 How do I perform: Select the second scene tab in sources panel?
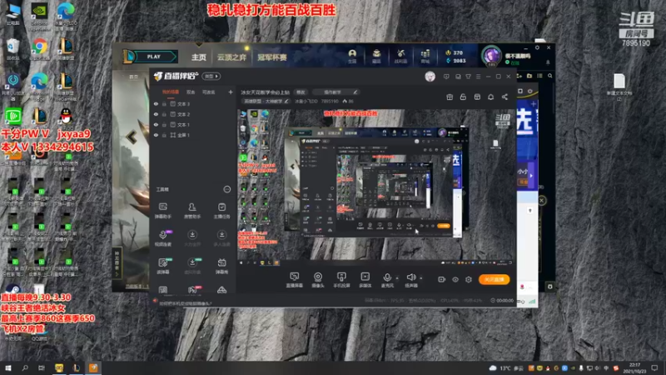point(191,92)
